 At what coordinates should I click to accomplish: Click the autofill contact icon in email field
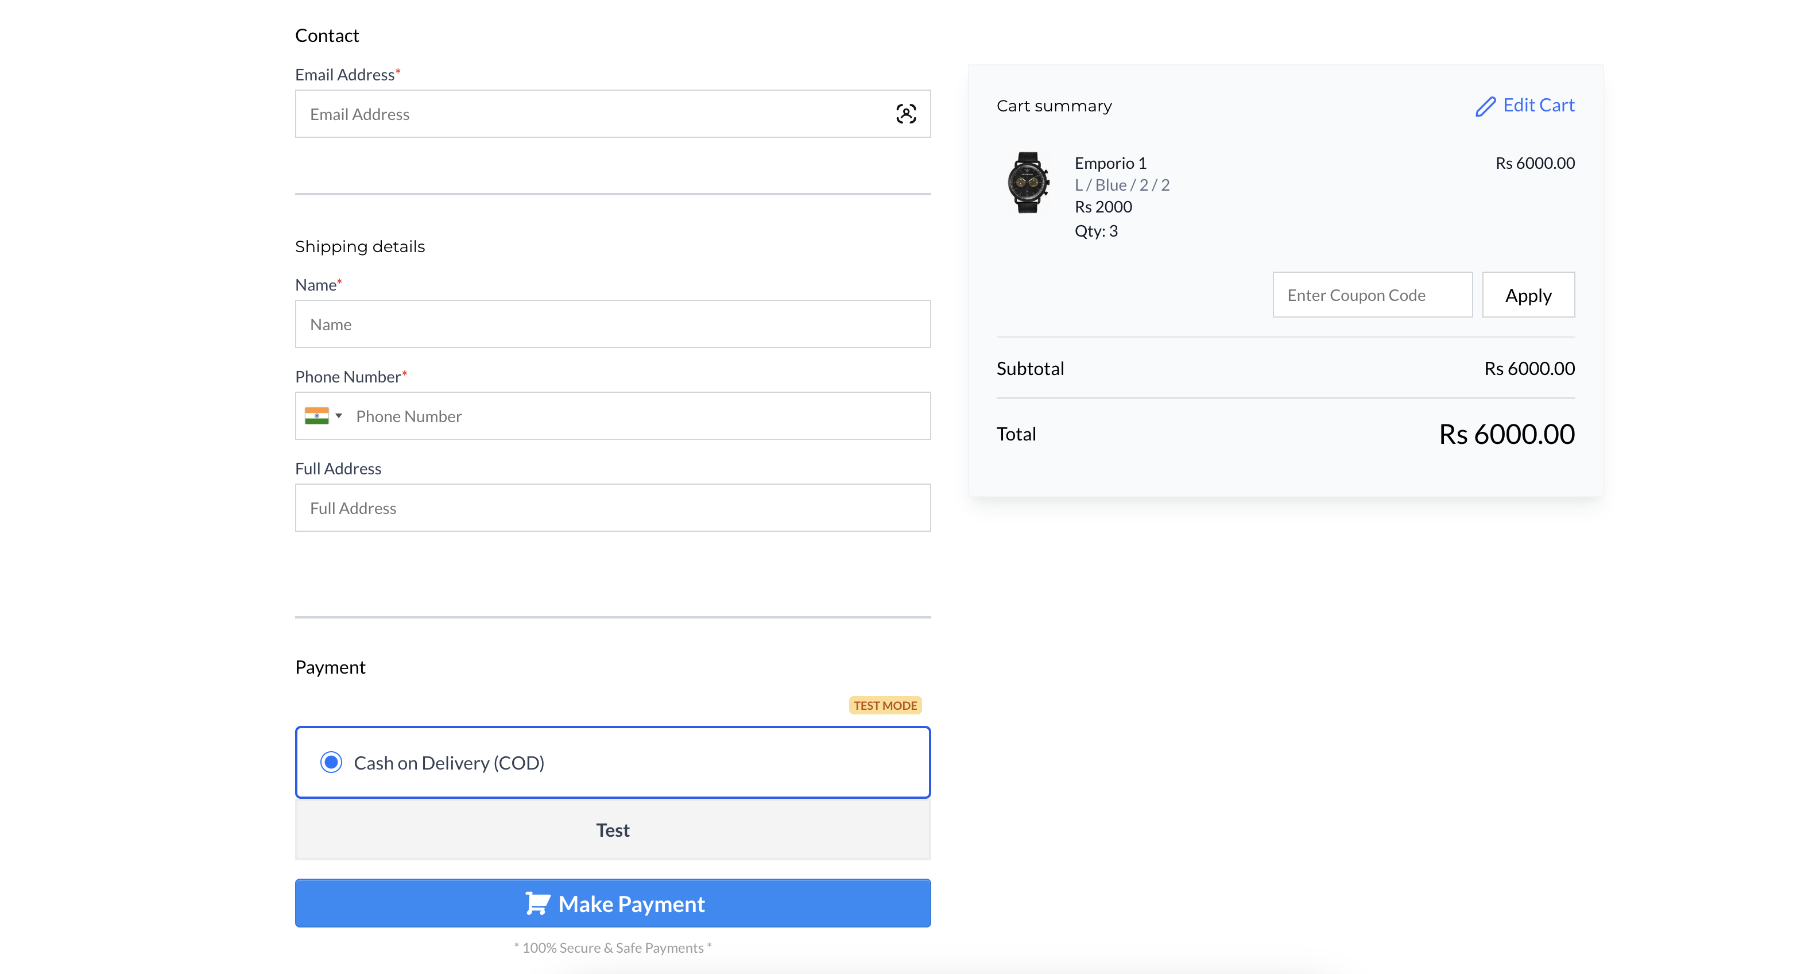[x=905, y=114]
